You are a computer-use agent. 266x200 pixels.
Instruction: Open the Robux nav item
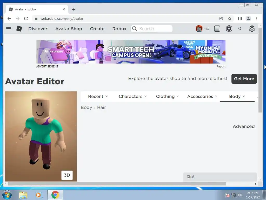point(119,29)
